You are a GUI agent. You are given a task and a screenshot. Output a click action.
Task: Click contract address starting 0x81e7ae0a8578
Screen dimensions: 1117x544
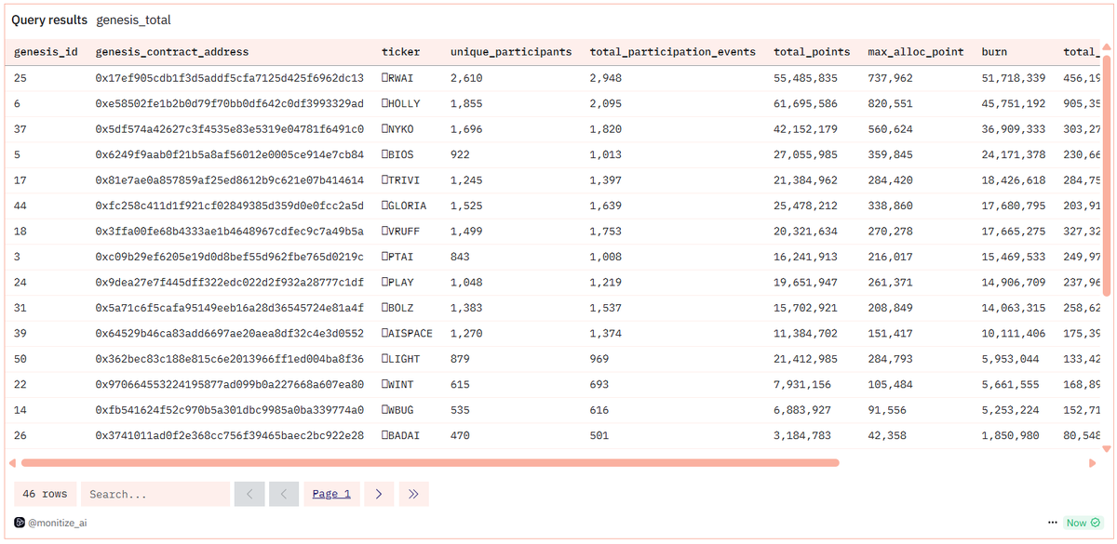coord(230,180)
